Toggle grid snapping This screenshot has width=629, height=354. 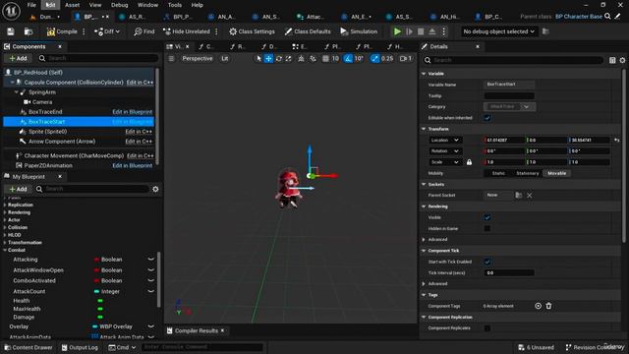pyautogui.click(x=325, y=59)
